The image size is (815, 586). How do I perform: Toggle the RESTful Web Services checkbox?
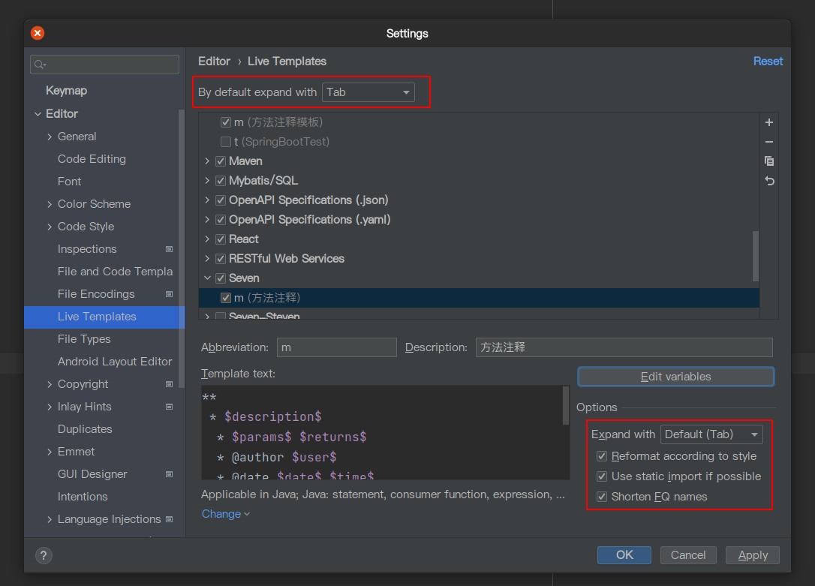click(221, 259)
